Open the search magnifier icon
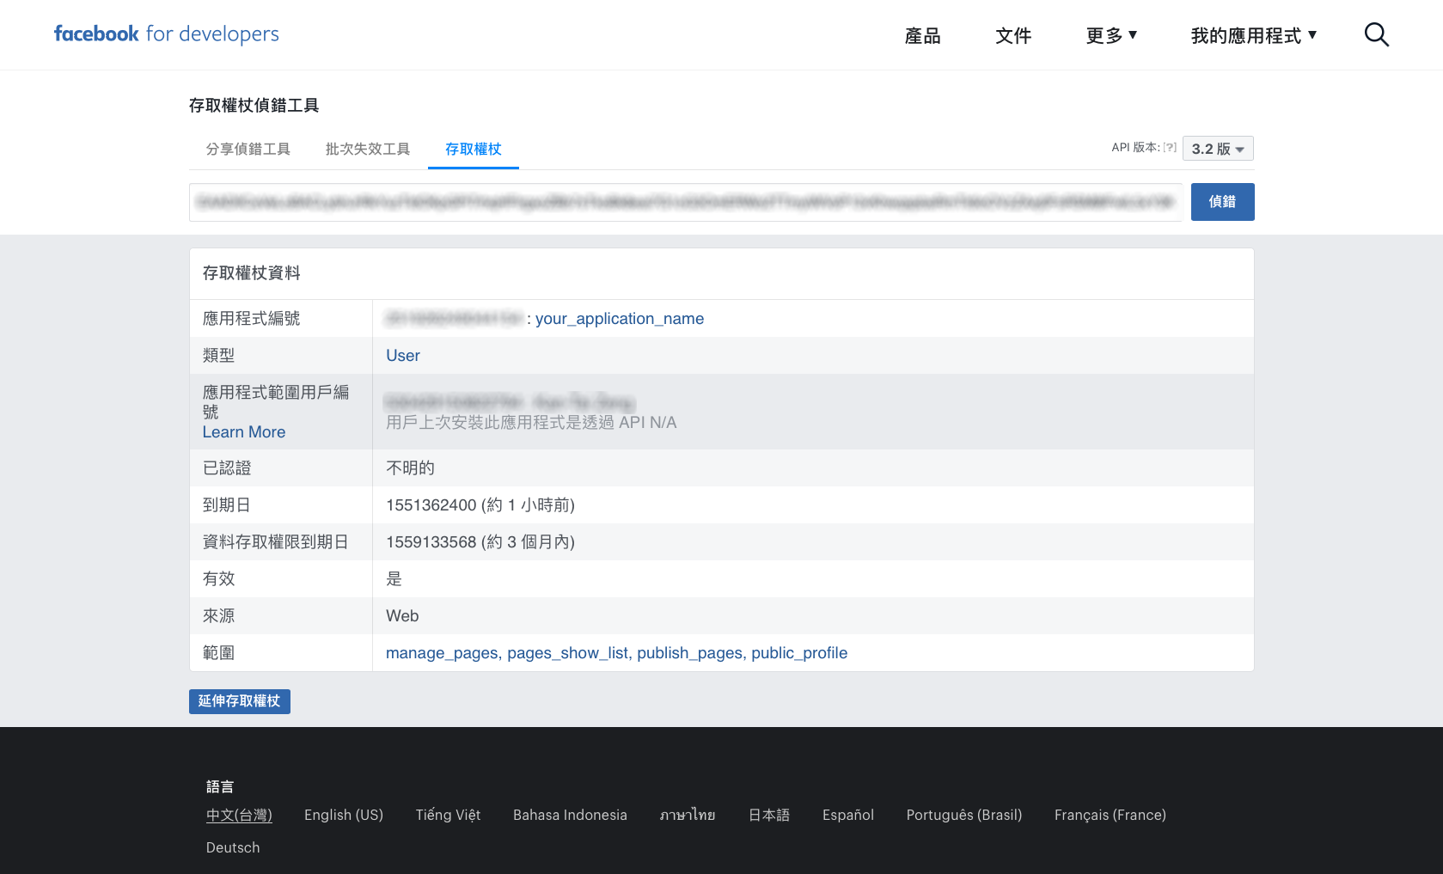 click(1377, 35)
